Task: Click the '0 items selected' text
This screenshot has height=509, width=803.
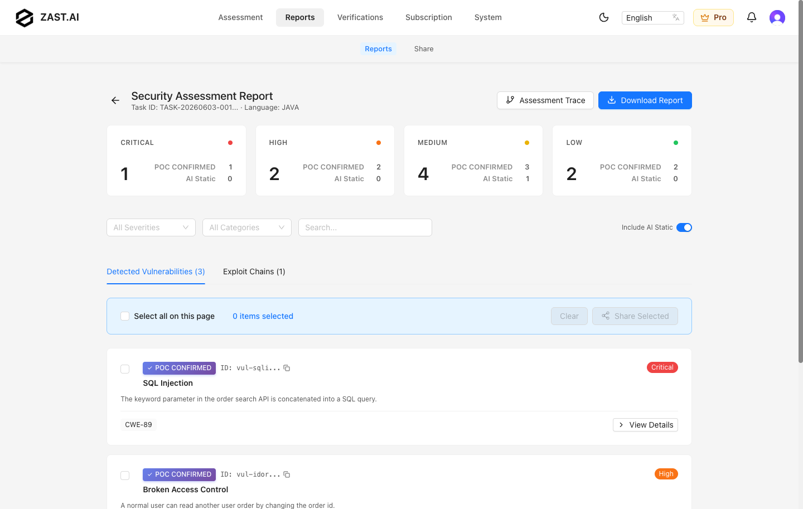Action: coord(263,316)
